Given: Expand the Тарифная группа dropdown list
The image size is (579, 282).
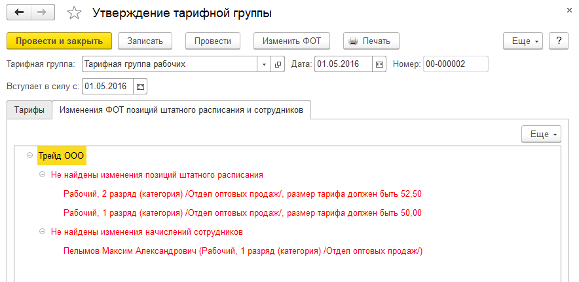Looking at the screenshot, I should [x=265, y=64].
